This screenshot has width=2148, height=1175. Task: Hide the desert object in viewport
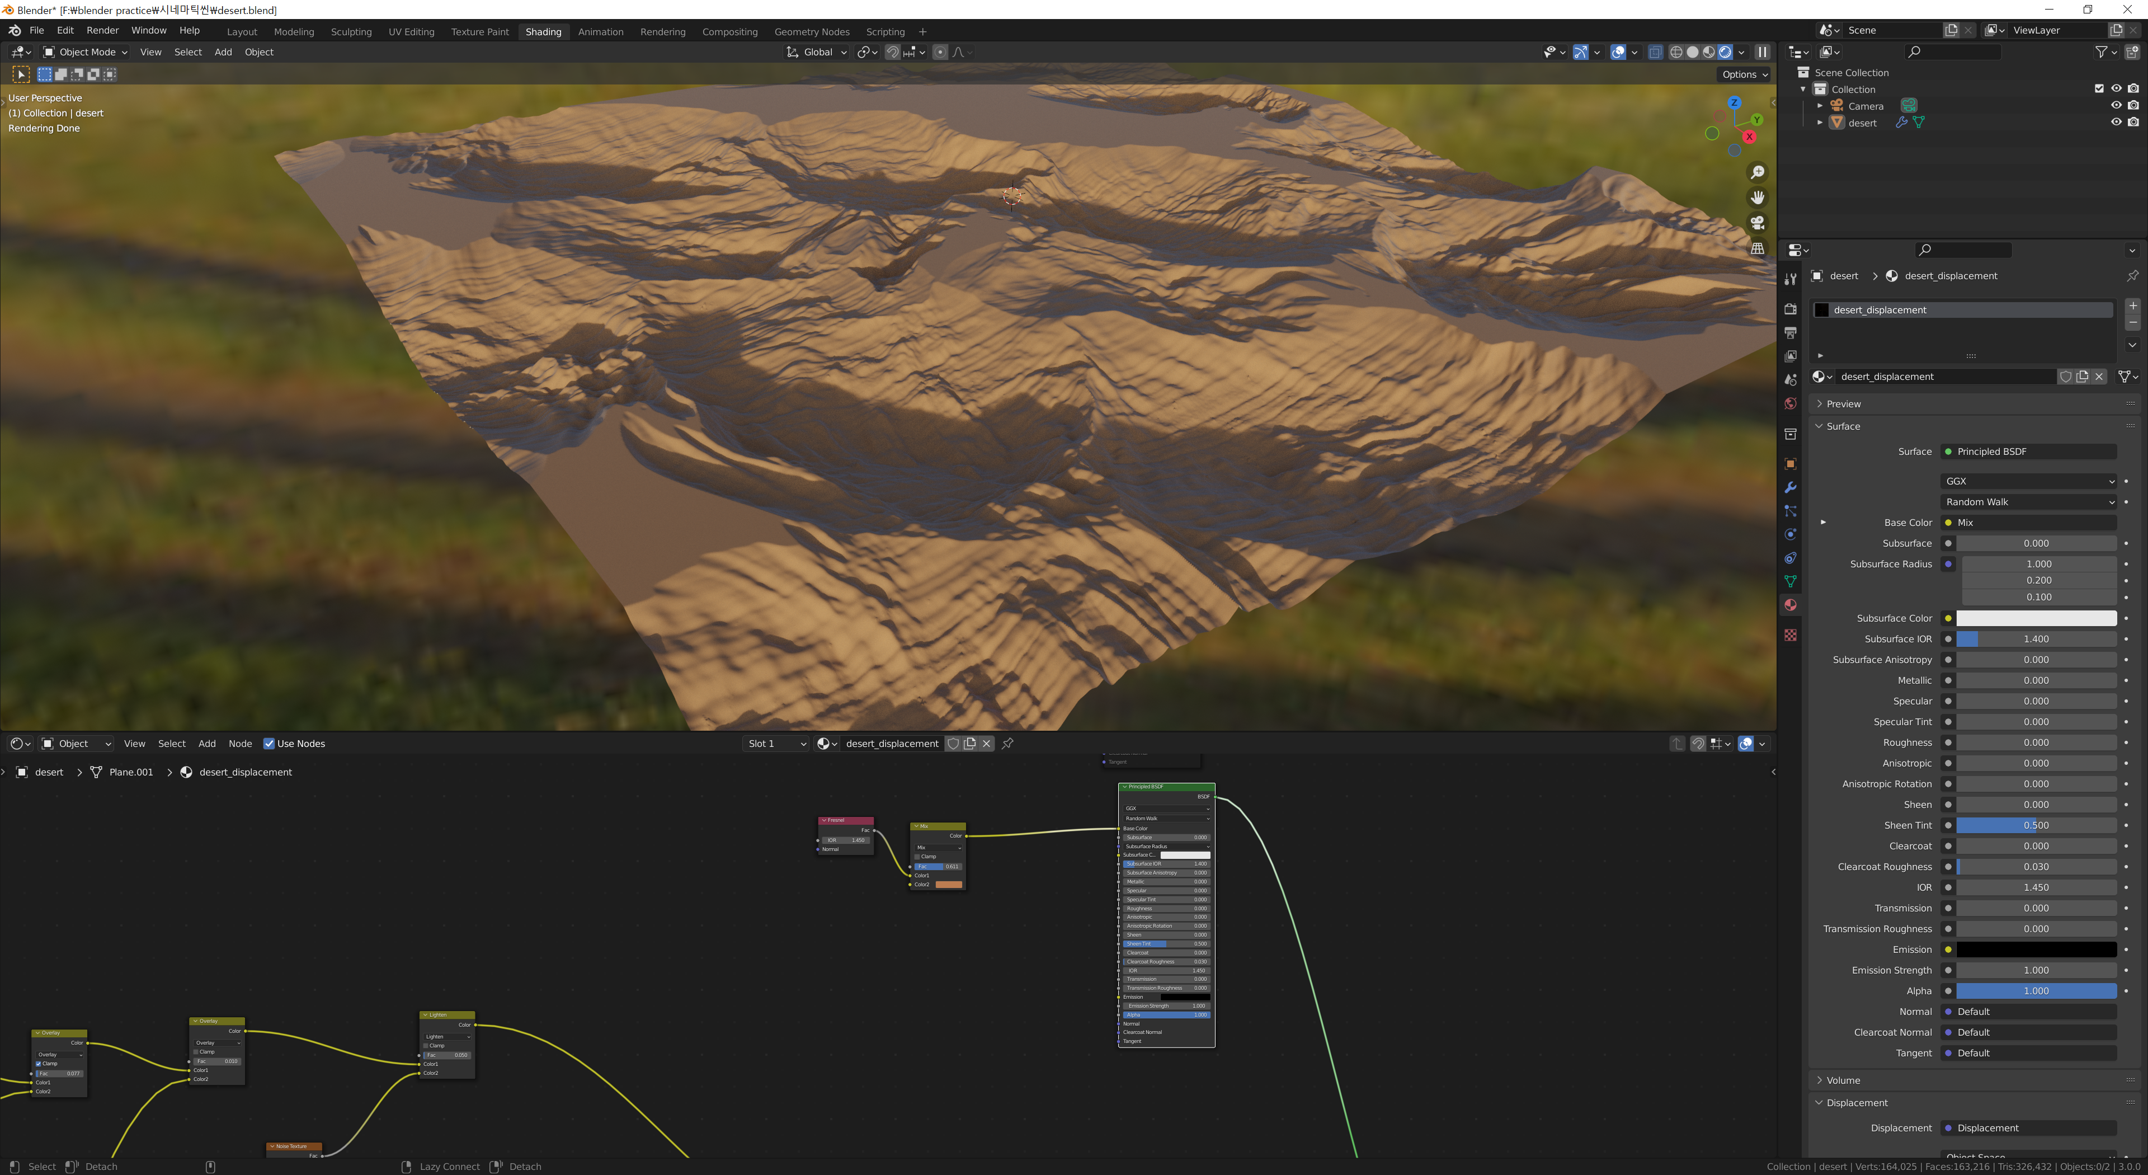[x=2116, y=122]
